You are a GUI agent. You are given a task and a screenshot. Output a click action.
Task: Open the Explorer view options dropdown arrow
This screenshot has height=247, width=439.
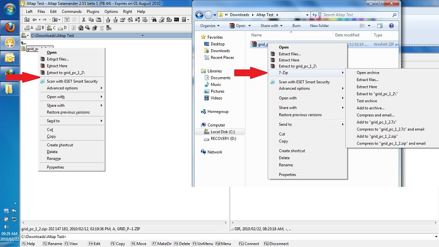(369, 26)
